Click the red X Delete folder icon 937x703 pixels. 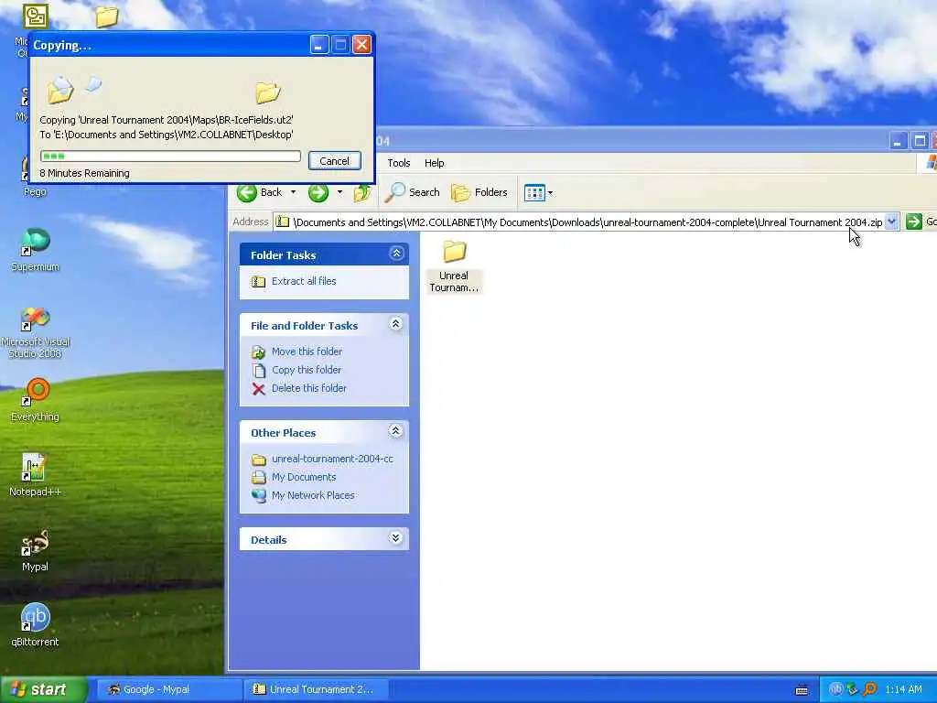click(x=258, y=389)
